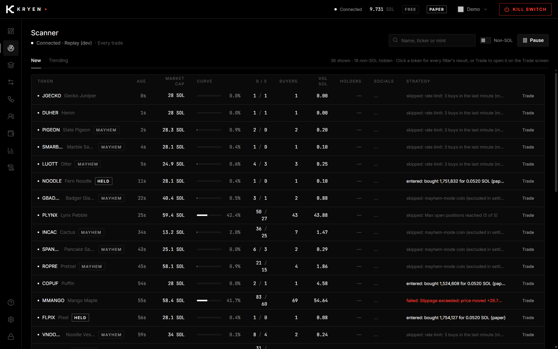Switch to the Trending tab
Screen dimensions: 558x349
click(x=59, y=60)
